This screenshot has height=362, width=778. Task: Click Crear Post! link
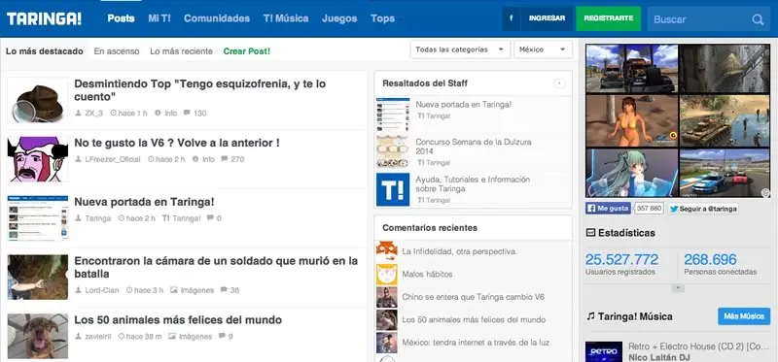pos(247,51)
